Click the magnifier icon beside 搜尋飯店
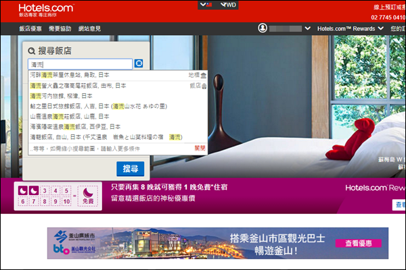Screen dimensions: 406x270 pos(32,51)
